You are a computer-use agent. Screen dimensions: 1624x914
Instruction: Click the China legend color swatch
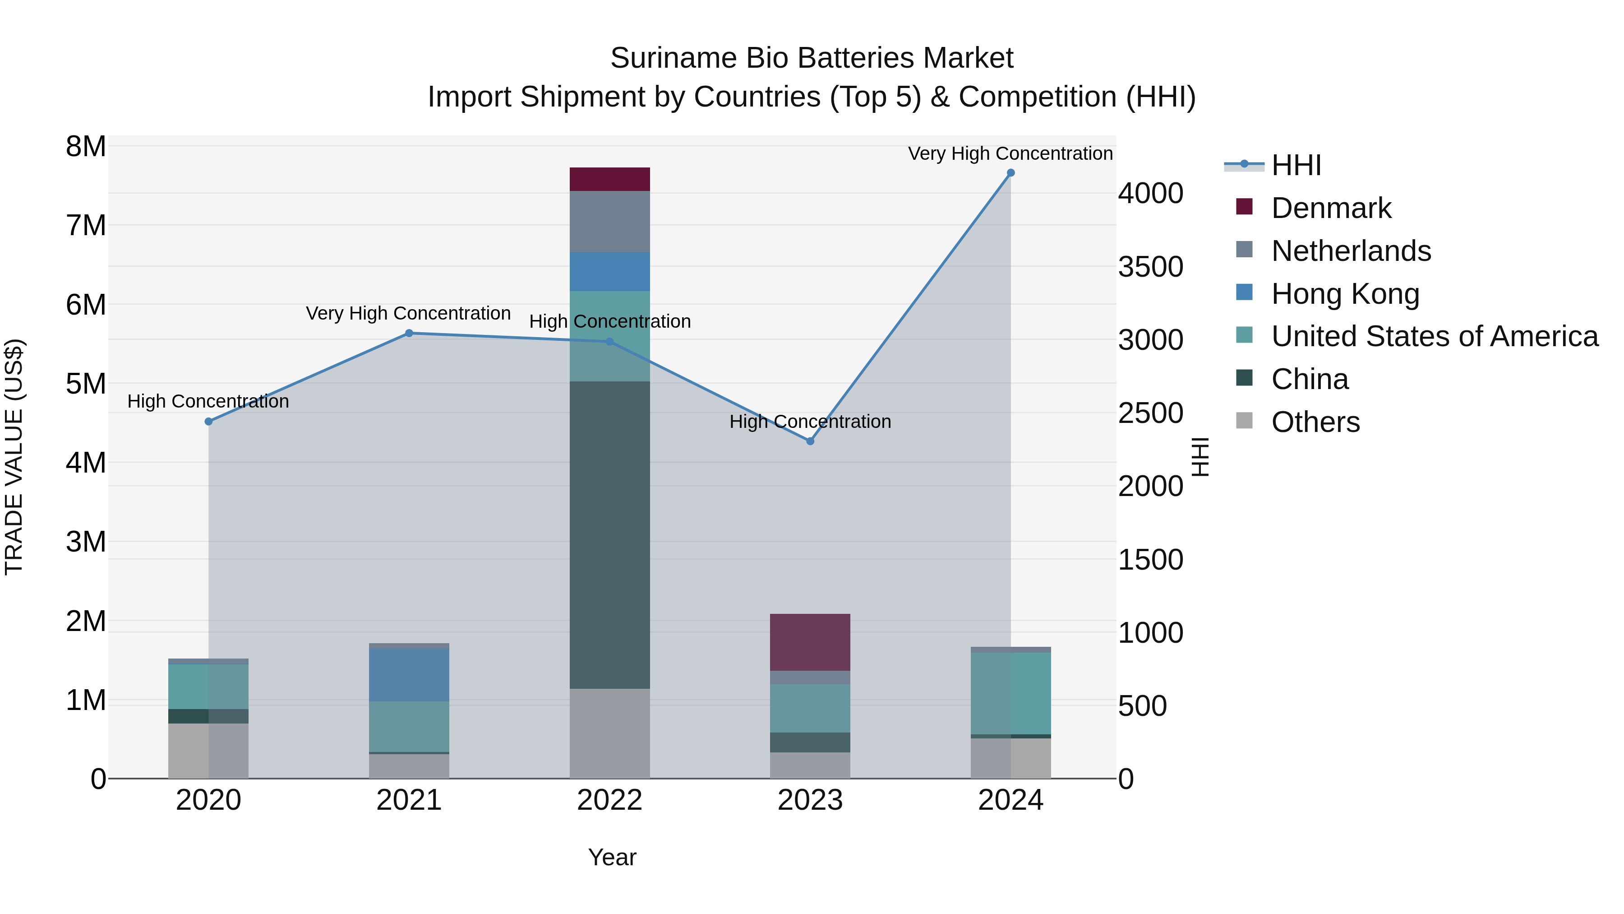(1245, 379)
